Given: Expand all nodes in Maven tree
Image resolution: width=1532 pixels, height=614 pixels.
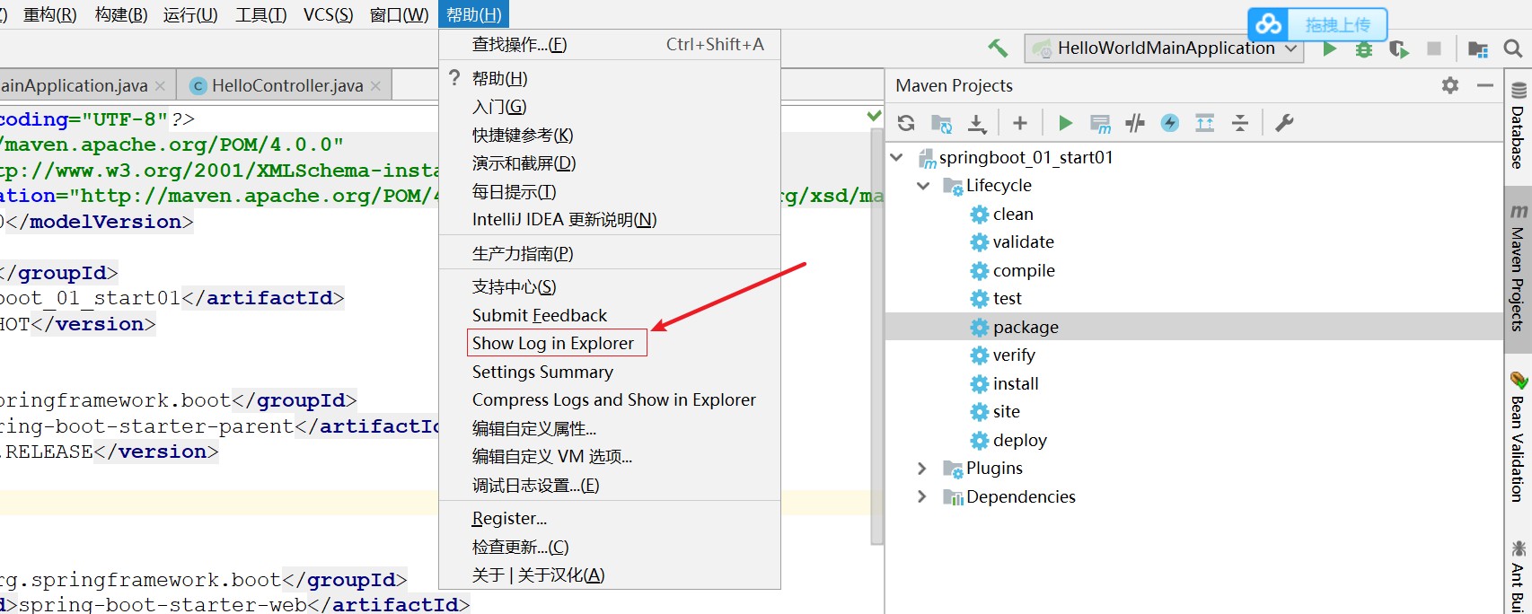Looking at the screenshot, I should click(1205, 123).
